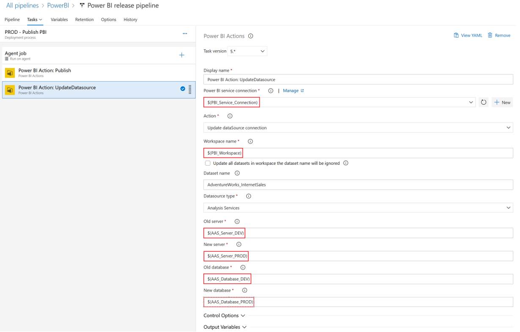Show info for Datasource type
This screenshot has width=520, height=332.
click(248, 196)
